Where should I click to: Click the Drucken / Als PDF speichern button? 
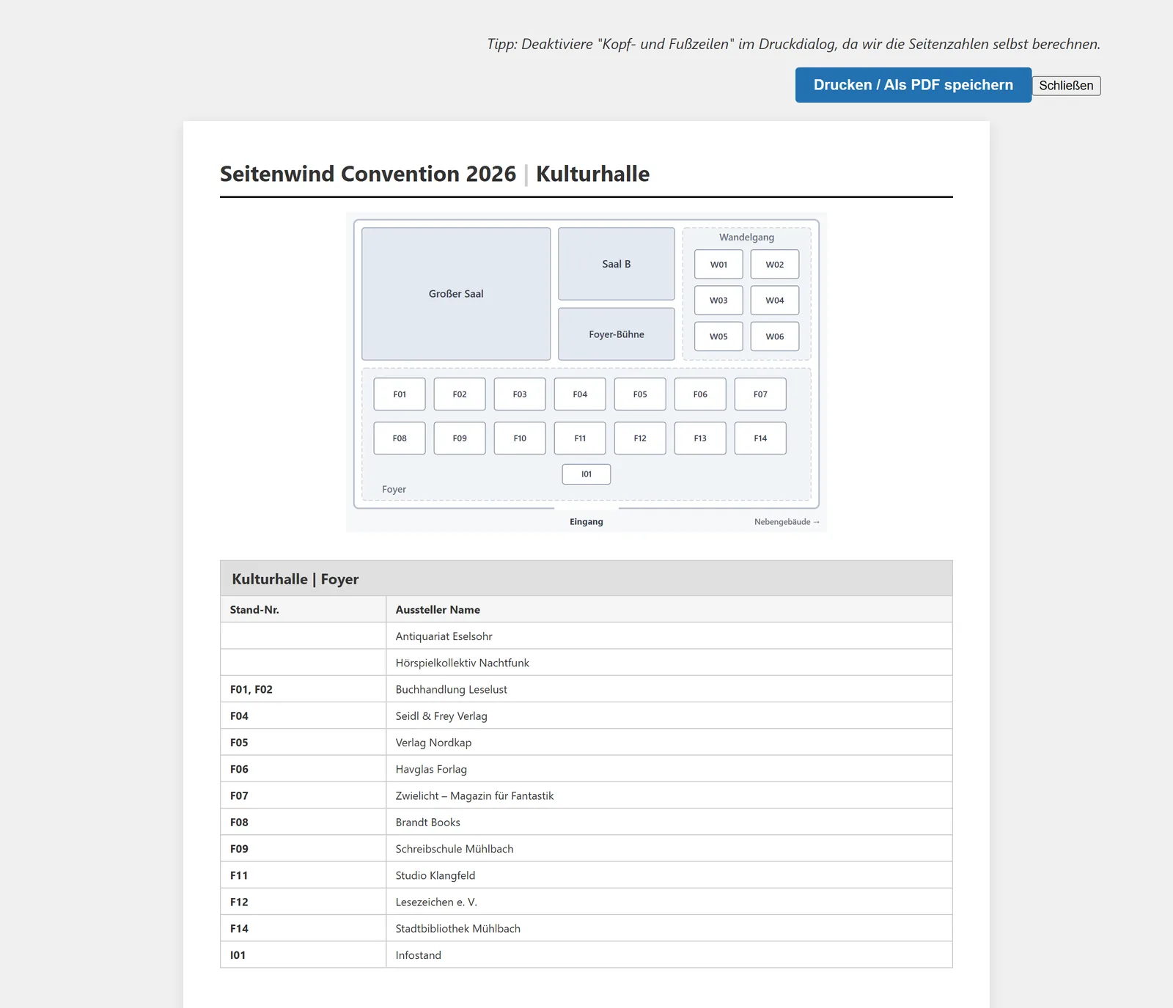[x=913, y=85]
